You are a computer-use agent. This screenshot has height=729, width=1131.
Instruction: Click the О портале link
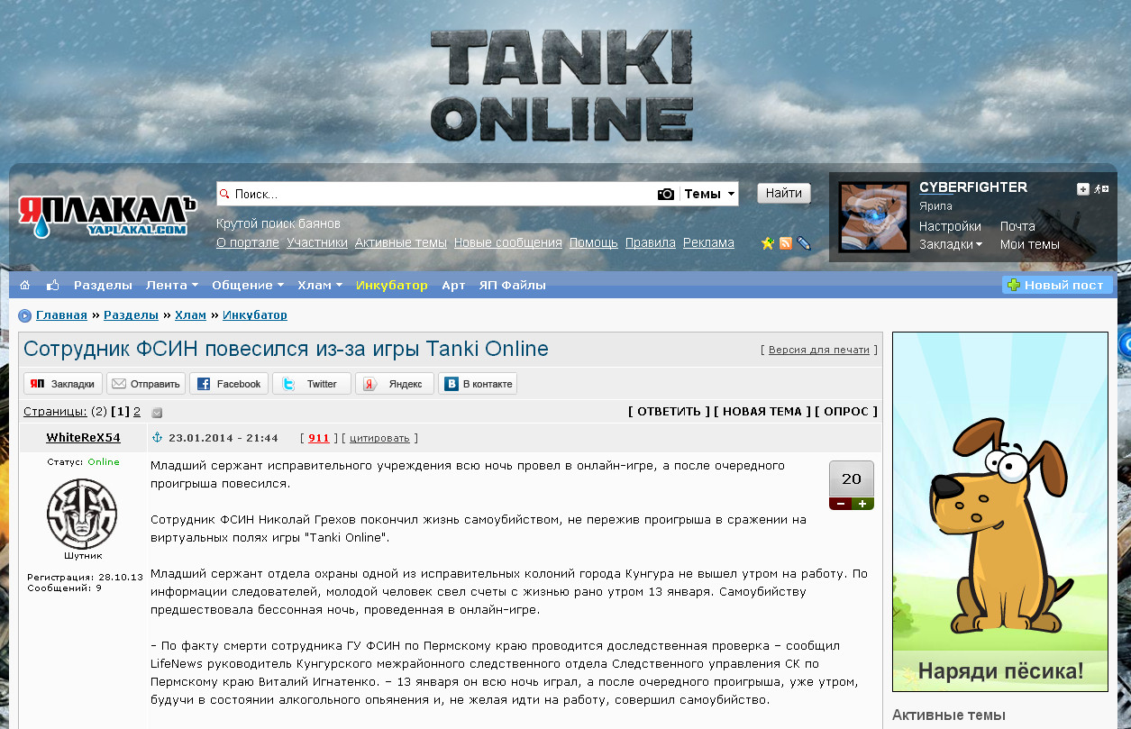click(x=248, y=242)
